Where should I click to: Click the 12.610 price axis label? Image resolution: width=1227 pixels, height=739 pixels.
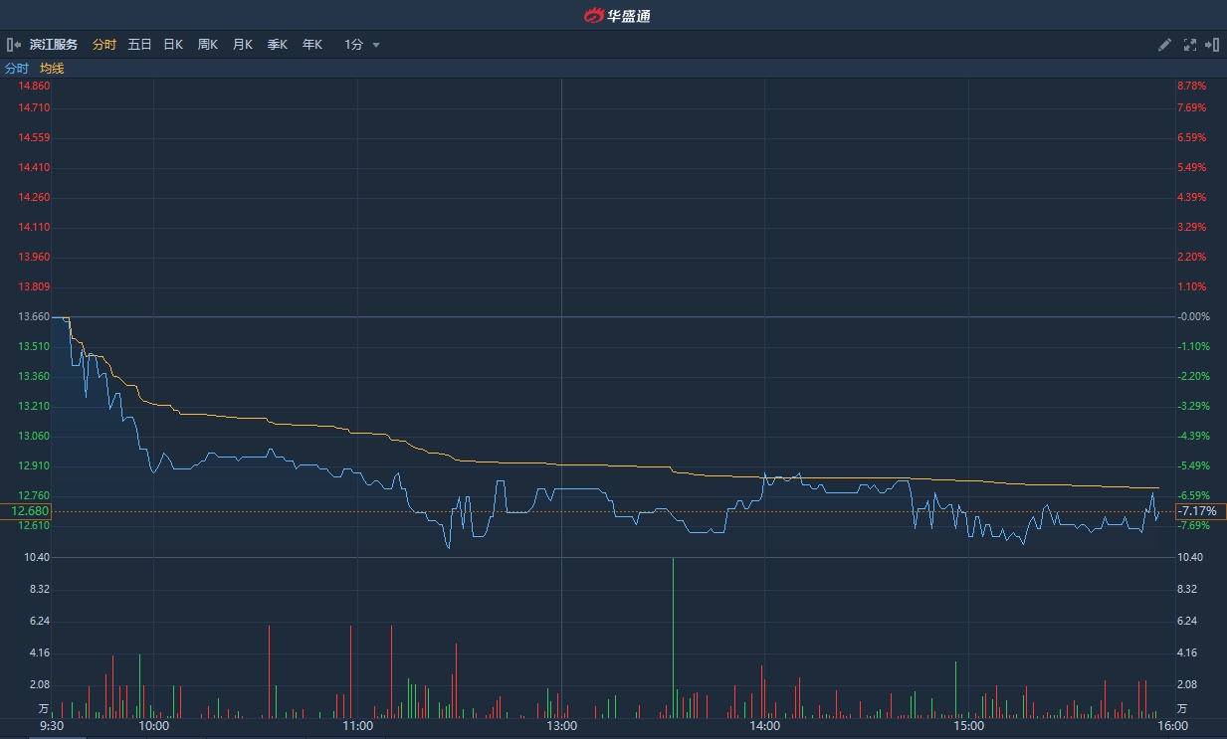(x=34, y=525)
